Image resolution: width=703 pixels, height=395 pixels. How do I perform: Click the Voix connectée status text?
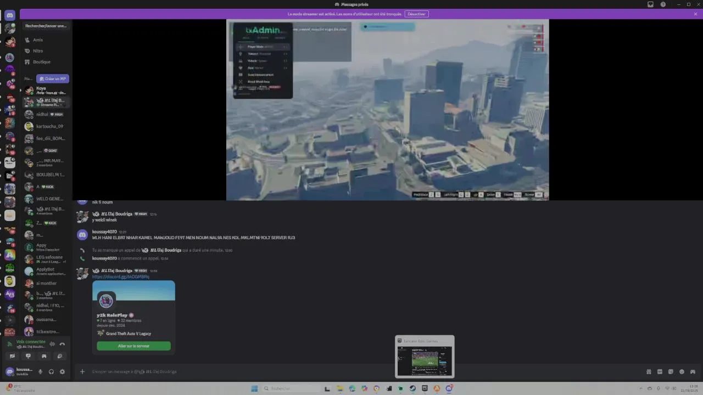pos(31,341)
